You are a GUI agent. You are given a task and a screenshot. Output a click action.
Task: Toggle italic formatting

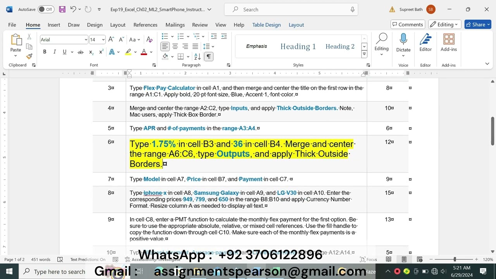pos(55,52)
